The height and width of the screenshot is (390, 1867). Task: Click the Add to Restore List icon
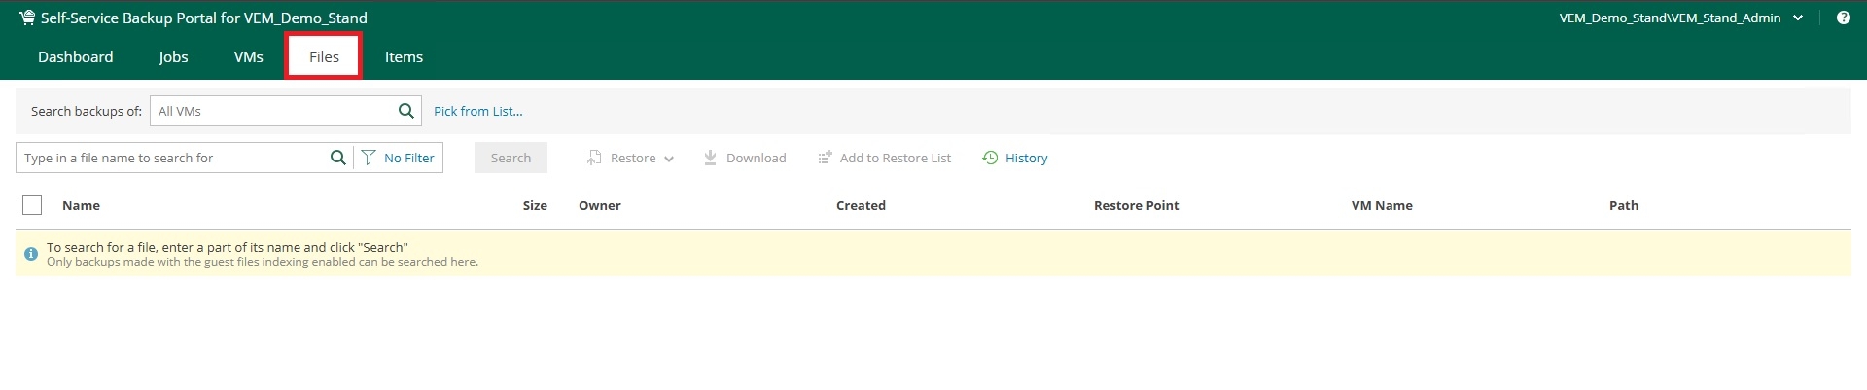825,158
